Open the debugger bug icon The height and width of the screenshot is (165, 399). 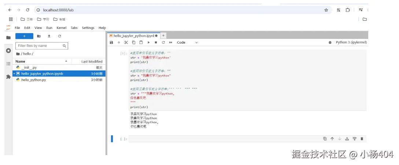(330, 43)
